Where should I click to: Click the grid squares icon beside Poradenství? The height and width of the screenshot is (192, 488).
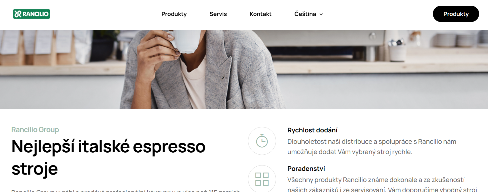[x=262, y=179]
